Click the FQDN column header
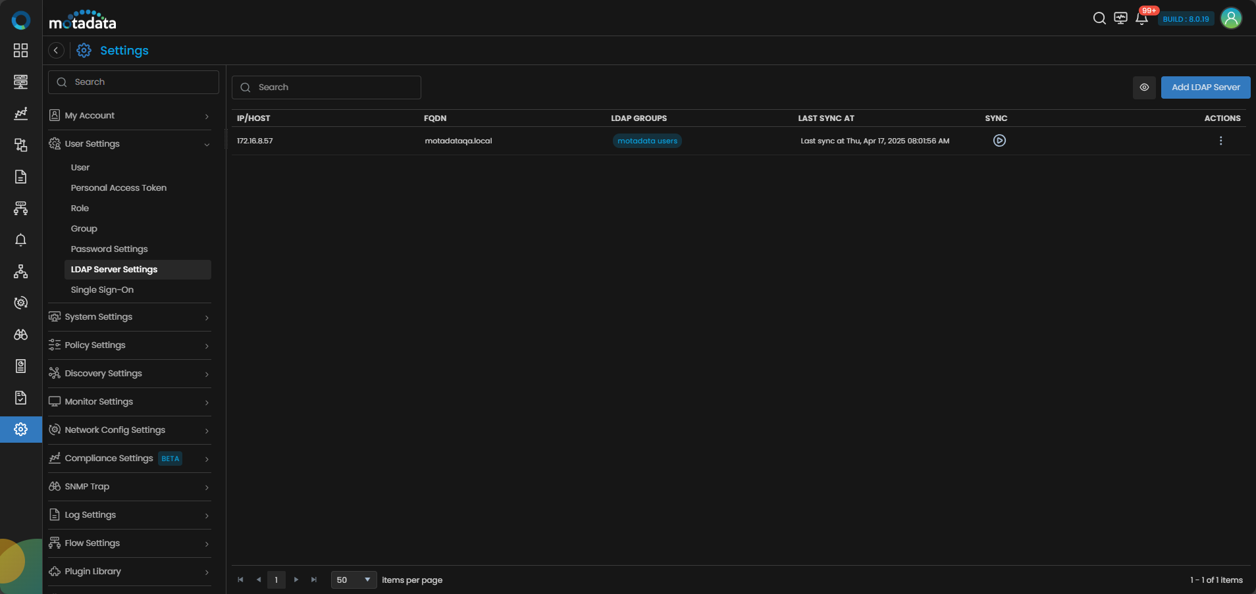 (x=435, y=118)
